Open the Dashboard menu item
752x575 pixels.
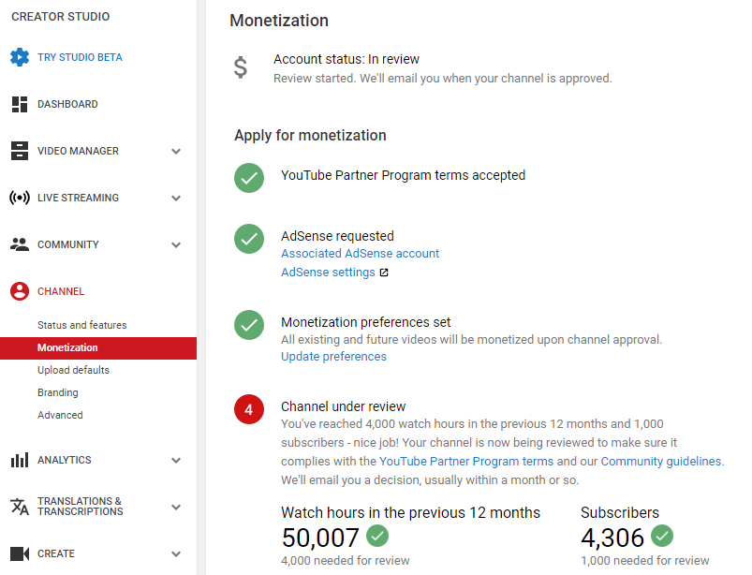(67, 104)
